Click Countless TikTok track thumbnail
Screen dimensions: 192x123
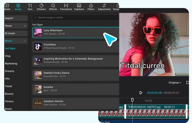click(x=38, y=47)
